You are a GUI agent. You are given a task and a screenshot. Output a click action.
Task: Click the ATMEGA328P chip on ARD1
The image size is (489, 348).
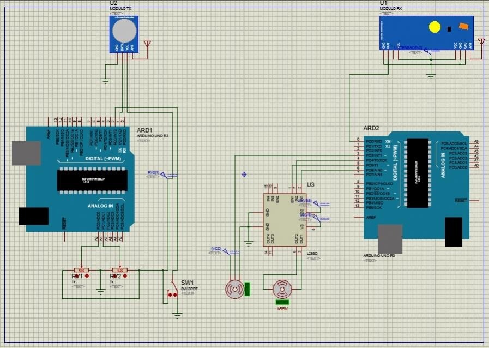pos(93,179)
